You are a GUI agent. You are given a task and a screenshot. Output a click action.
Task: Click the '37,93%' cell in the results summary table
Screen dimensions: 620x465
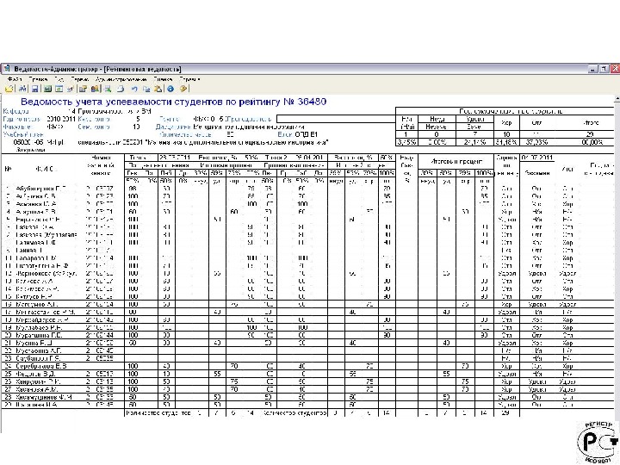click(x=536, y=142)
